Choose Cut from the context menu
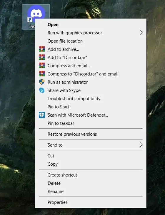Viewport: 165px width, 215px height. (x=91, y=156)
